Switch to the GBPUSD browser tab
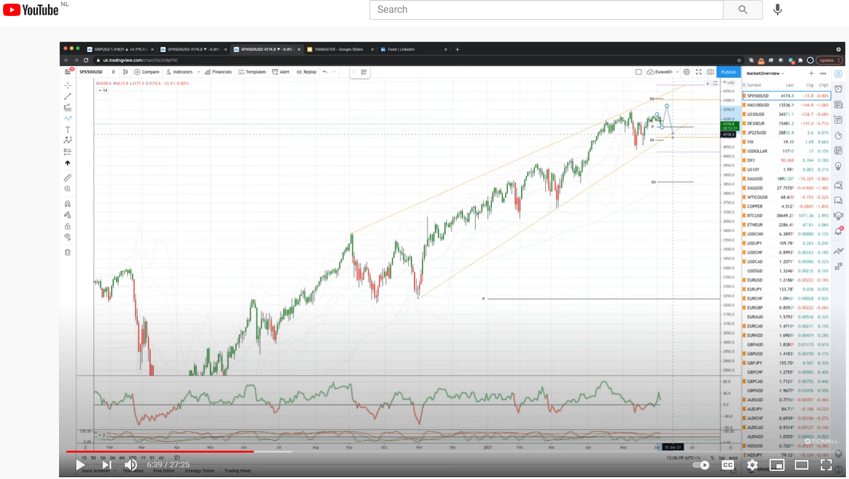849x479 pixels. pos(121,49)
